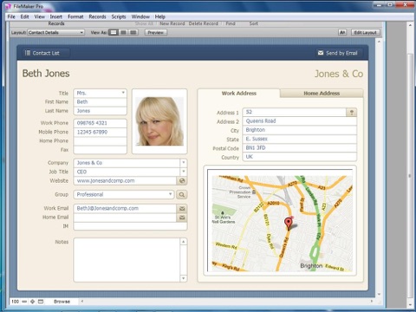Click the Group search magnifier icon

(x=182, y=195)
